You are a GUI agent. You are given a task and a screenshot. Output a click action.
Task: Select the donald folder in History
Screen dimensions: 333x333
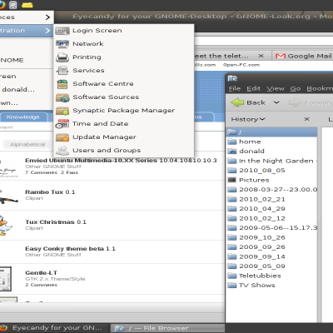point(271,152)
